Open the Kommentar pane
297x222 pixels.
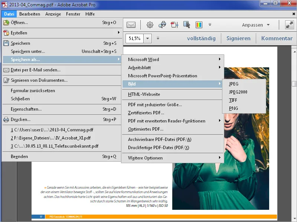(x=277, y=38)
